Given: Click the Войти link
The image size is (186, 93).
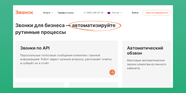Looking at the screenshot, I should 135,13.
